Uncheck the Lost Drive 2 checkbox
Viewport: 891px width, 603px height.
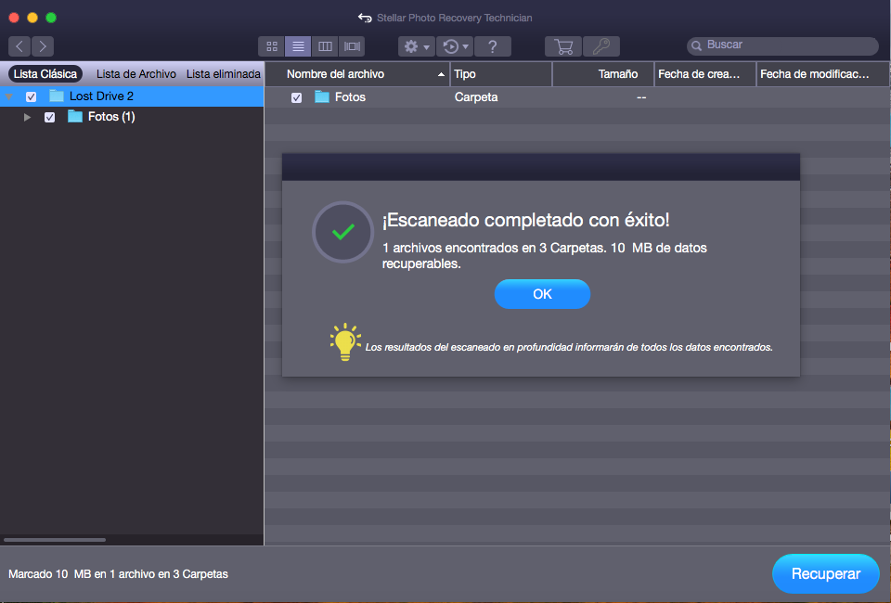32,96
